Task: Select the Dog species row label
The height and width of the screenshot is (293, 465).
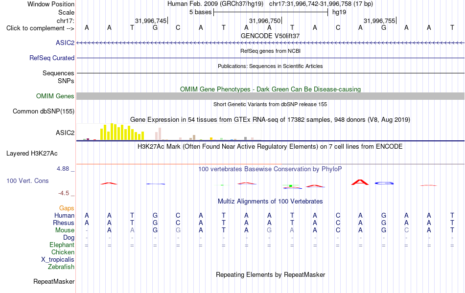Action: pyautogui.click(x=69, y=238)
